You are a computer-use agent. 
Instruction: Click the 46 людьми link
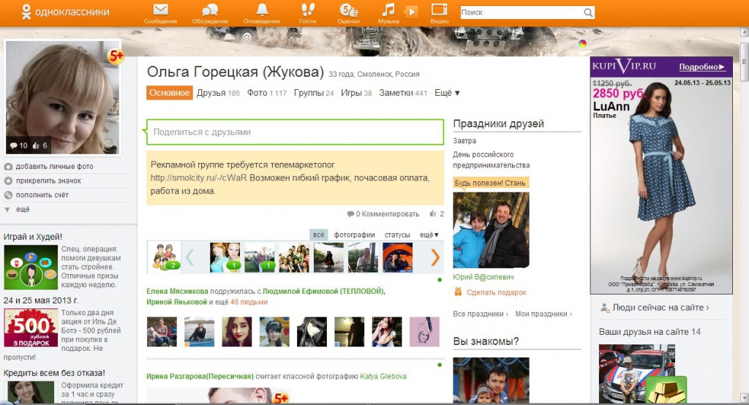[x=249, y=303]
